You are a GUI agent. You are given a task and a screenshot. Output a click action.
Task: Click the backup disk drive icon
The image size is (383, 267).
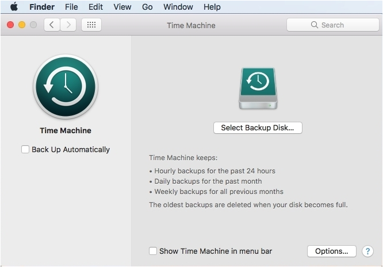258,88
